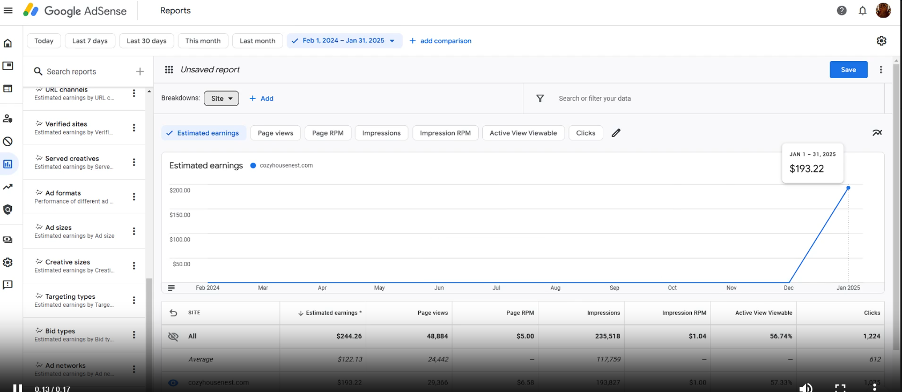Toggle the Page RPM metric chip

328,133
